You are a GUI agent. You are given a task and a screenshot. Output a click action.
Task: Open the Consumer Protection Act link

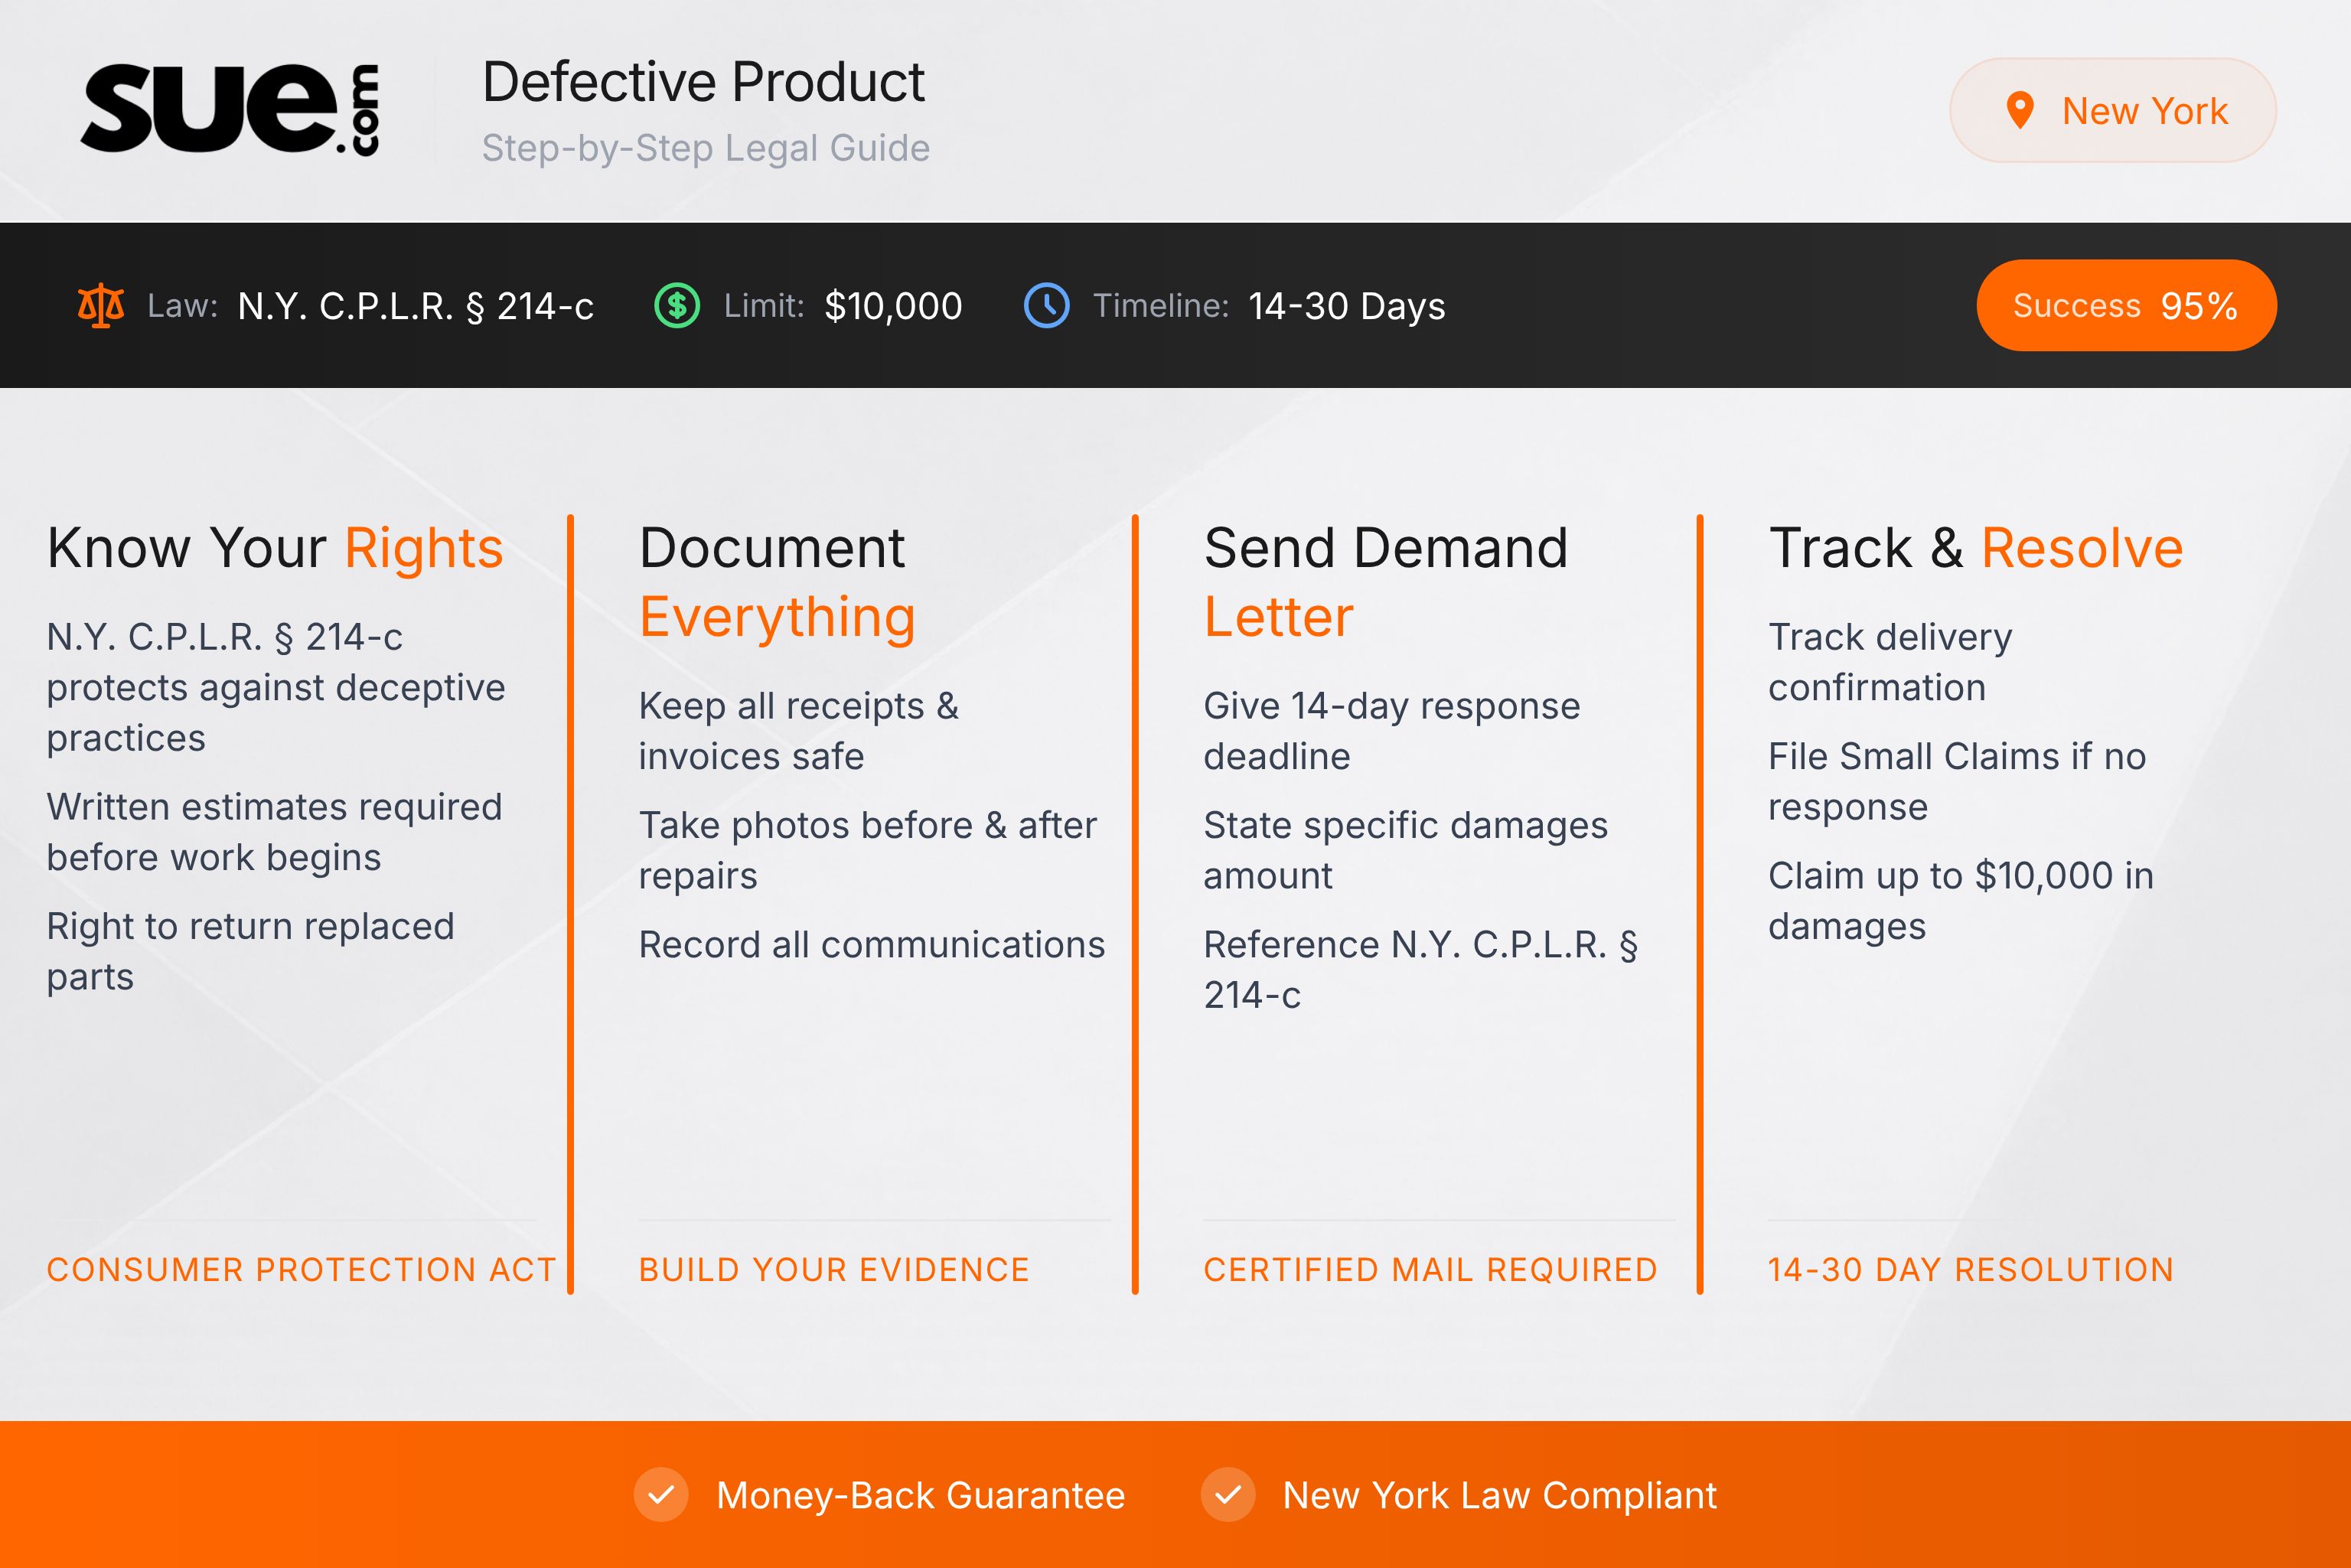pos(301,1270)
